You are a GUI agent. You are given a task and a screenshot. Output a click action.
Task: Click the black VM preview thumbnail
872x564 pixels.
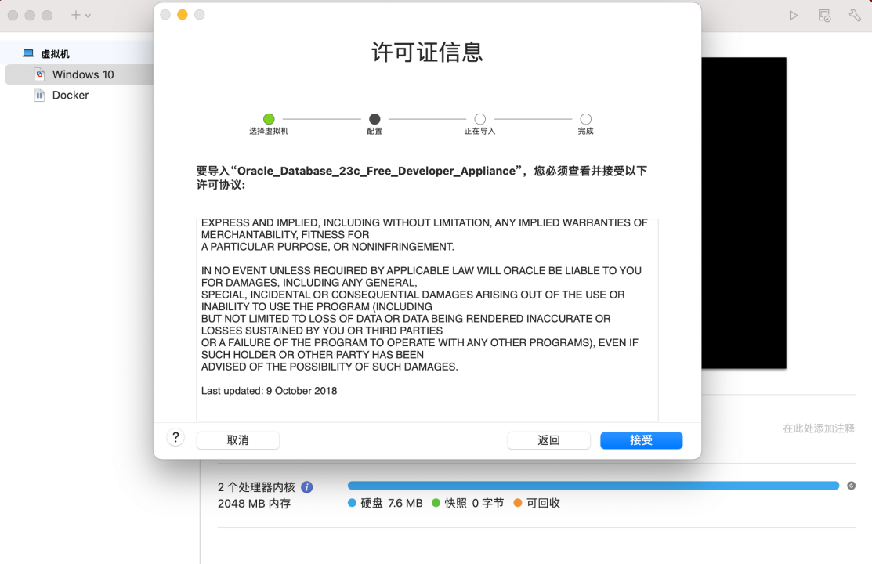[744, 213]
